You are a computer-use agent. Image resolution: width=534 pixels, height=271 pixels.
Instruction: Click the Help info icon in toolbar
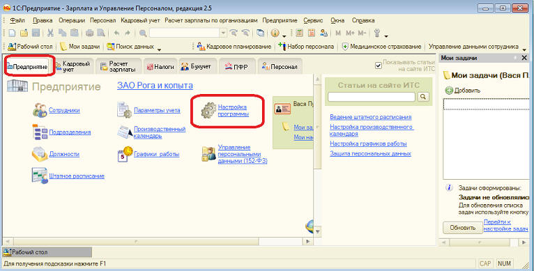[x=275, y=33]
